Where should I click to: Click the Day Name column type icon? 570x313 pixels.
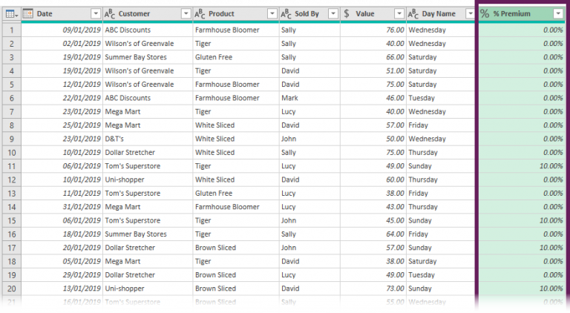pos(413,14)
